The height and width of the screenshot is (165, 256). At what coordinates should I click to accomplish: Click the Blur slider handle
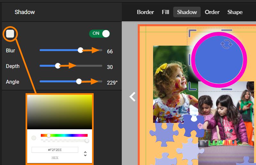80,50
